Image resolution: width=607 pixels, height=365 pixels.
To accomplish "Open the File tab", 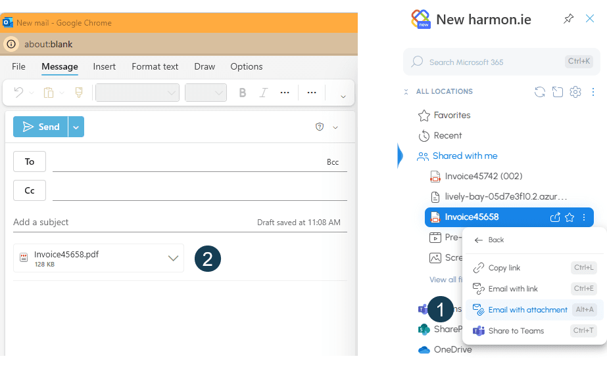I will [x=18, y=66].
